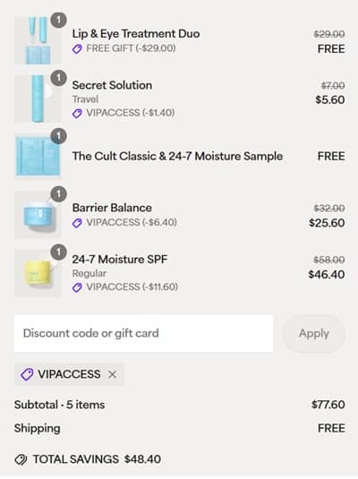Select the Secret Solution product name
Image resolution: width=358 pixels, height=479 pixels.
coord(112,85)
